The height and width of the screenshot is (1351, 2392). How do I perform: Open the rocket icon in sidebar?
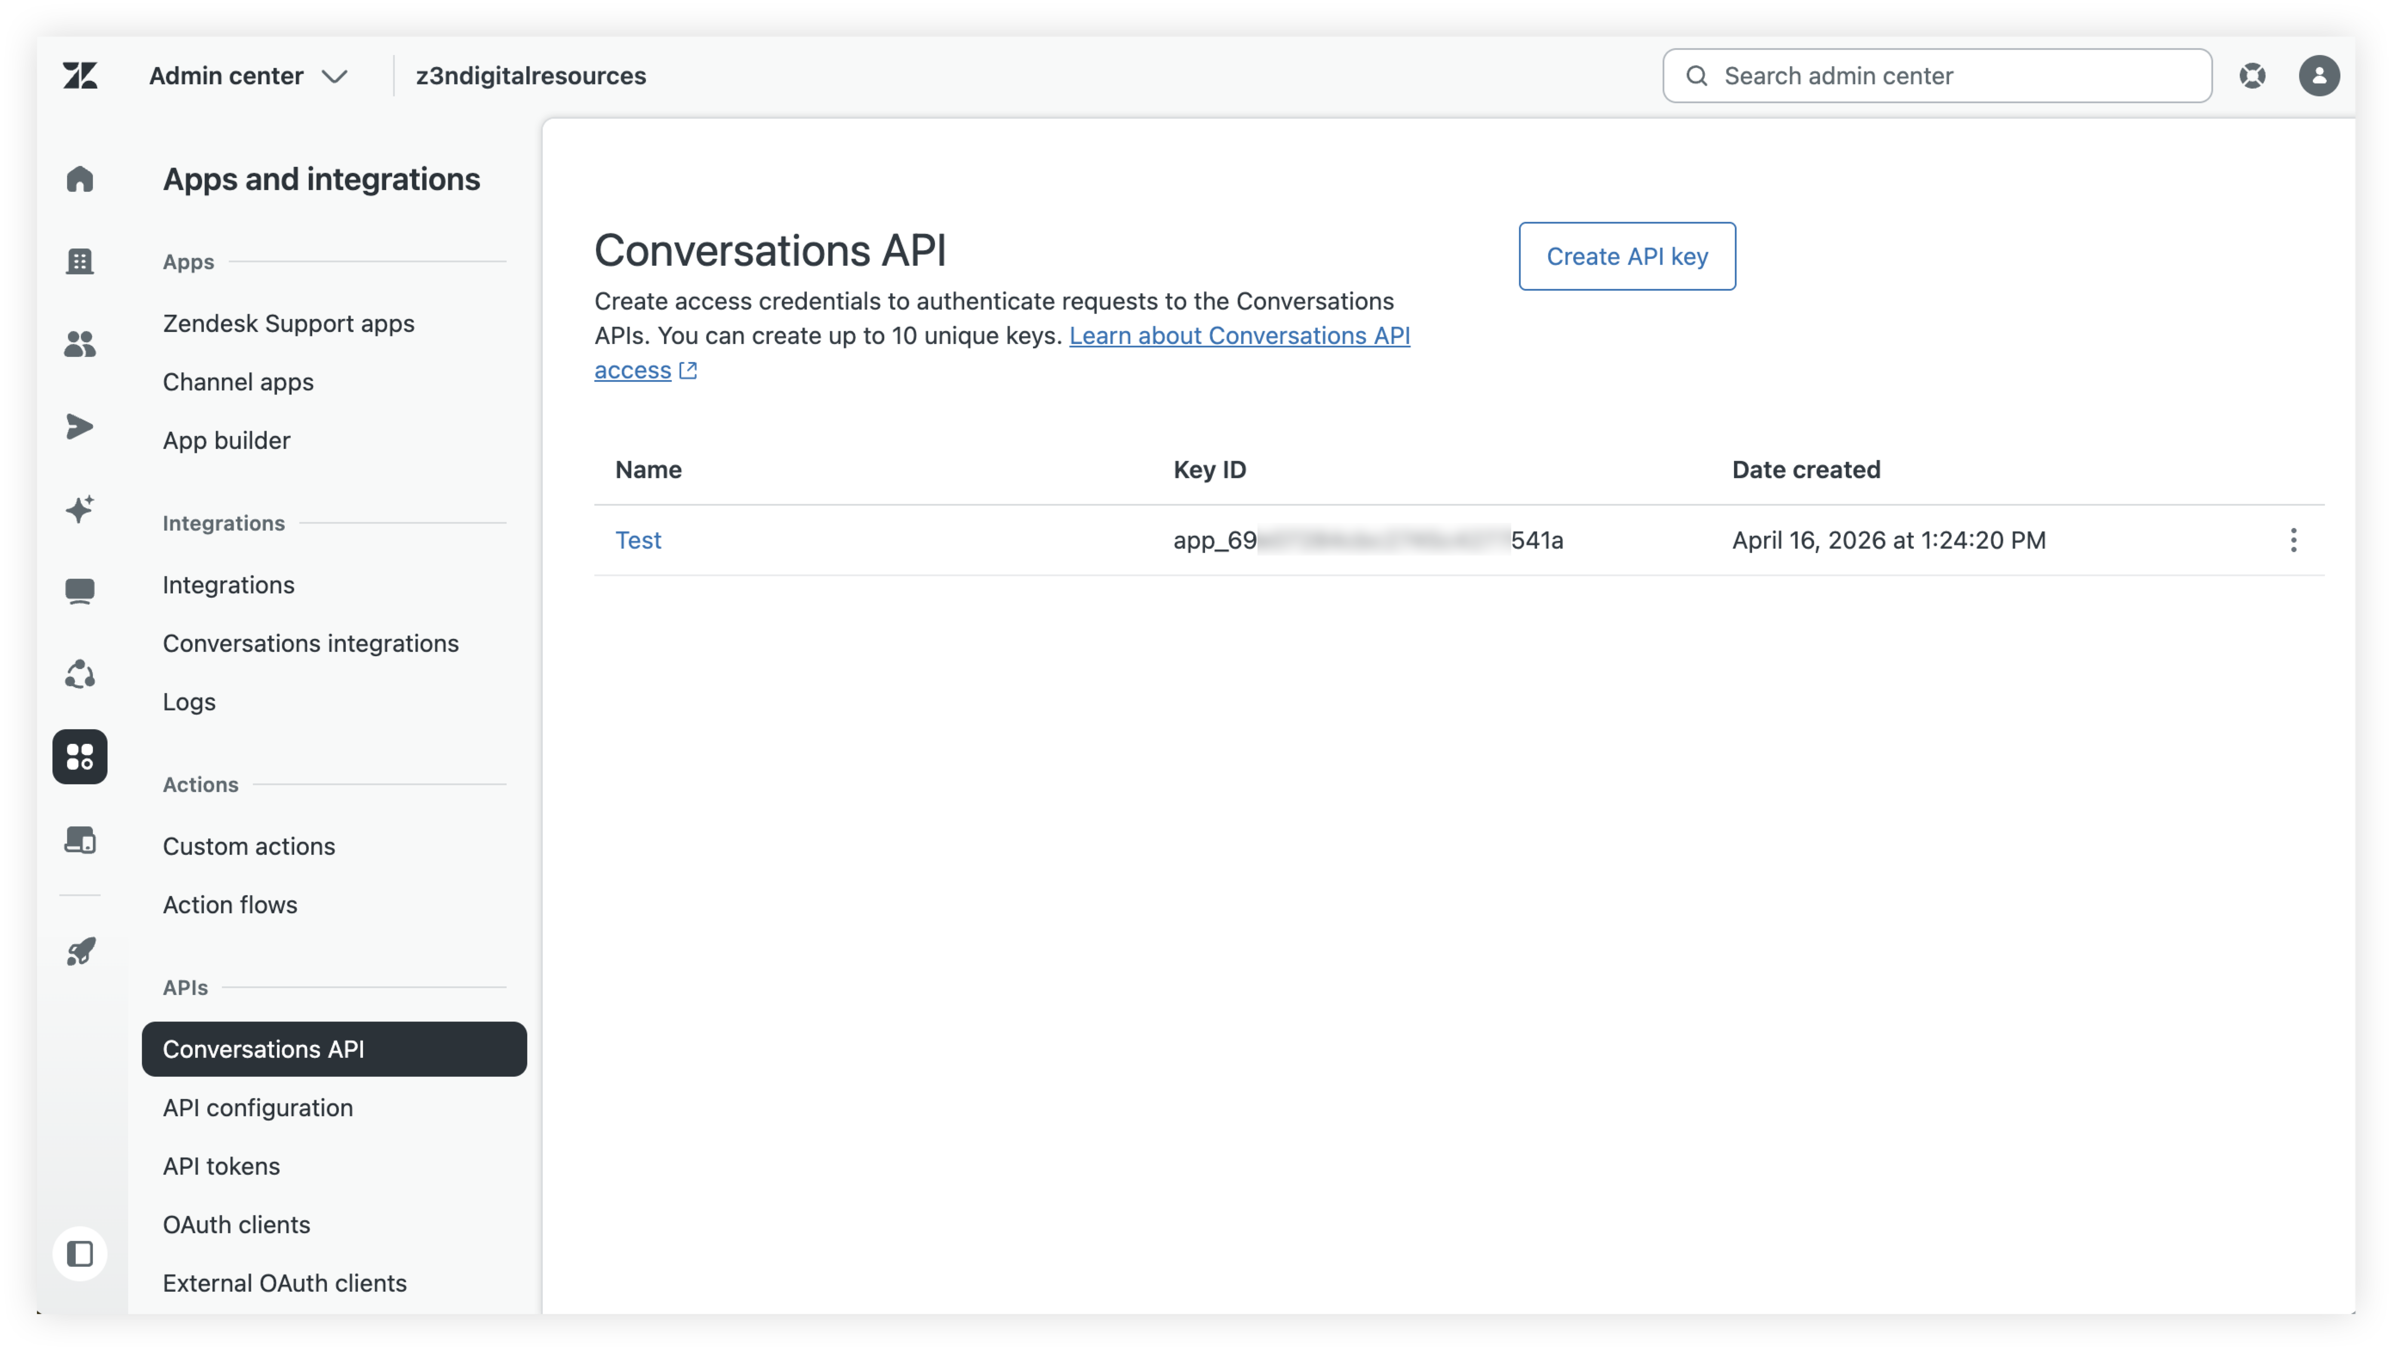[80, 952]
